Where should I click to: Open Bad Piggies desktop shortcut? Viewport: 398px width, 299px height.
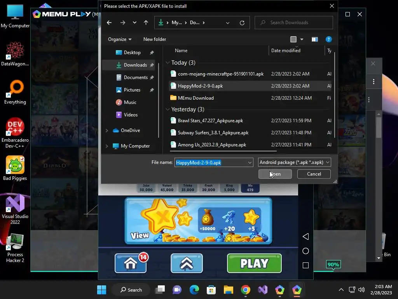[15, 168]
